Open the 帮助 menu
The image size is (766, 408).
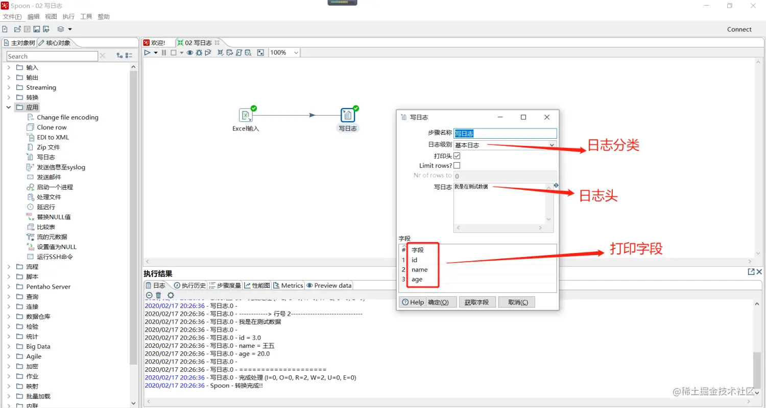coord(104,17)
